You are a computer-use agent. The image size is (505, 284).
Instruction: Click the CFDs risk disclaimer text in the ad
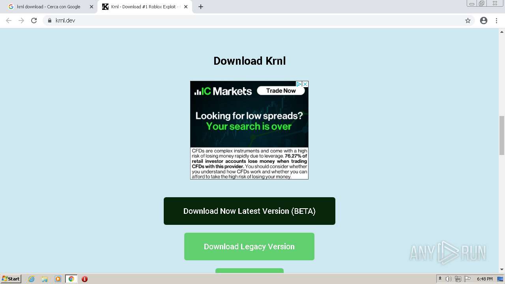point(249,164)
